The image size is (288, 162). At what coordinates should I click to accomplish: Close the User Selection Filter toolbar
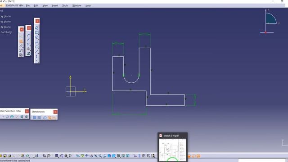click(27, 111)
